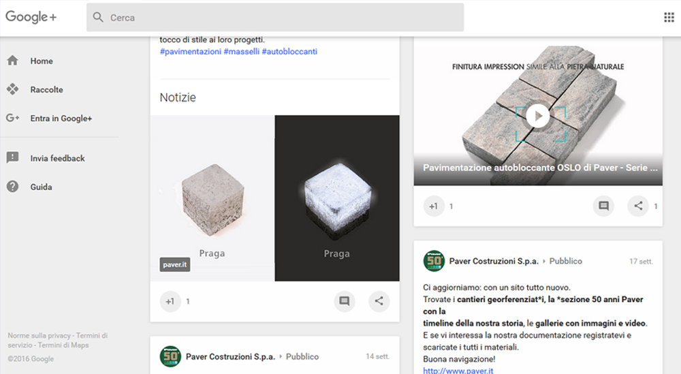Image resolution: width=681 pixels, height=374 pixels.
Task: Open Termini di servizio link
Action: click(57, 340)
